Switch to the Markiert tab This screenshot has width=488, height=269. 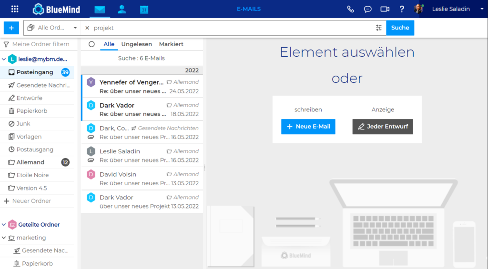[171, 44]
